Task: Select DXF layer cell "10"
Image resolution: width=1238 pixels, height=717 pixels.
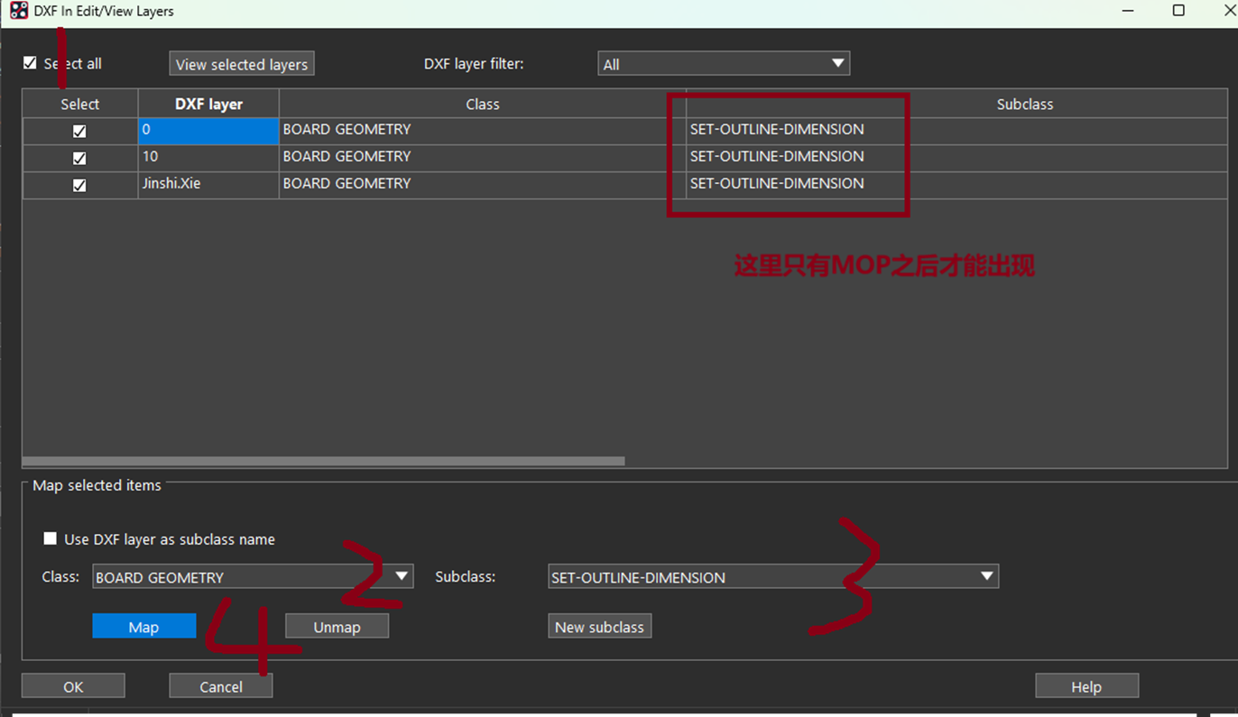Action: pos(208,158)
